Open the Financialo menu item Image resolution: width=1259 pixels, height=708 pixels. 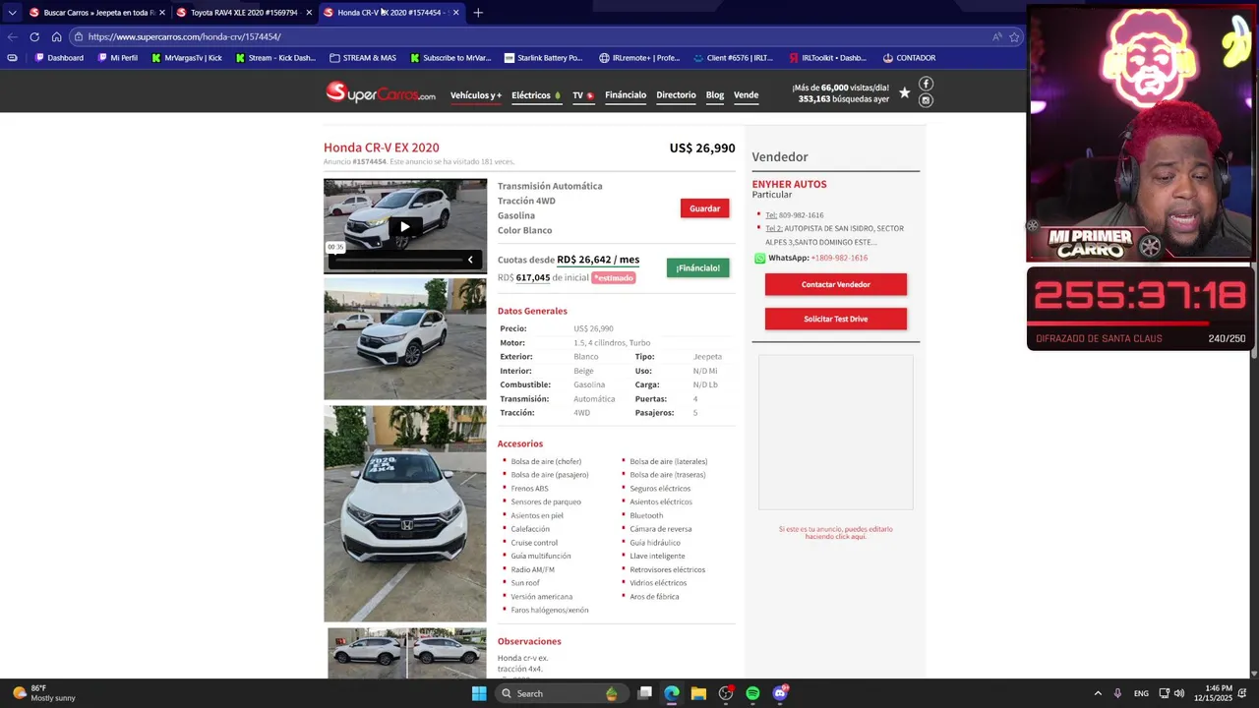point(626,95)
